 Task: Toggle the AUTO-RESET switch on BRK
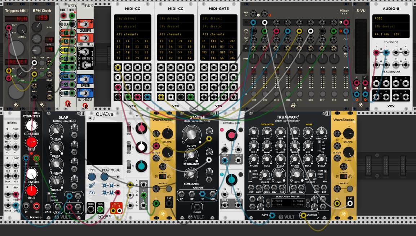85,93
